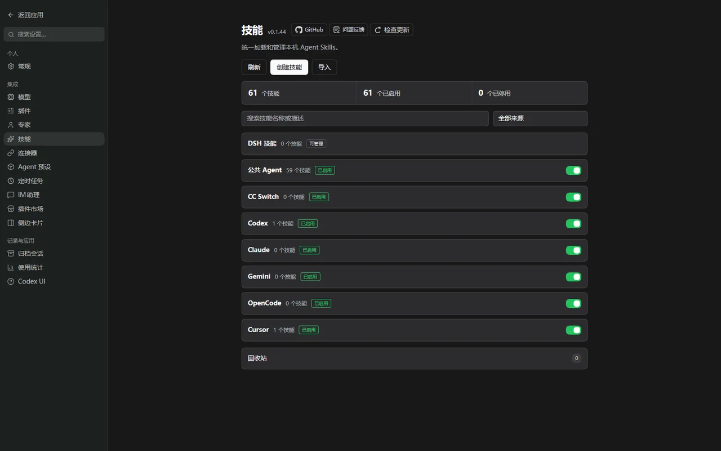
Task: Focus the 搜索设置 sidebar search box
Action: click(x=54, y=34)
